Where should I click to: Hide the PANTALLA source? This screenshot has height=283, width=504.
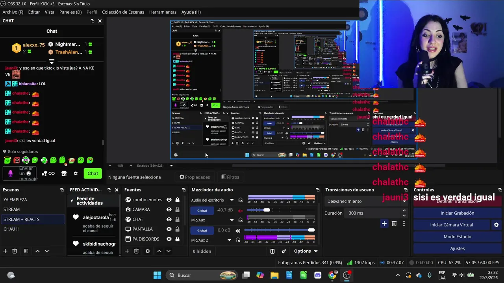coord(169,229)
